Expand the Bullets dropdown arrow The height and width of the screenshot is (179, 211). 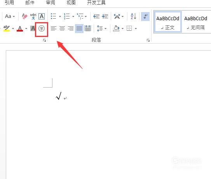point(60,17)
